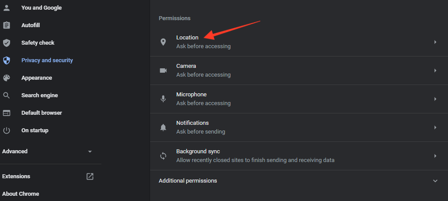Click the On startup power icon
This screenshot has width=448, height=201.
[6, 130]
